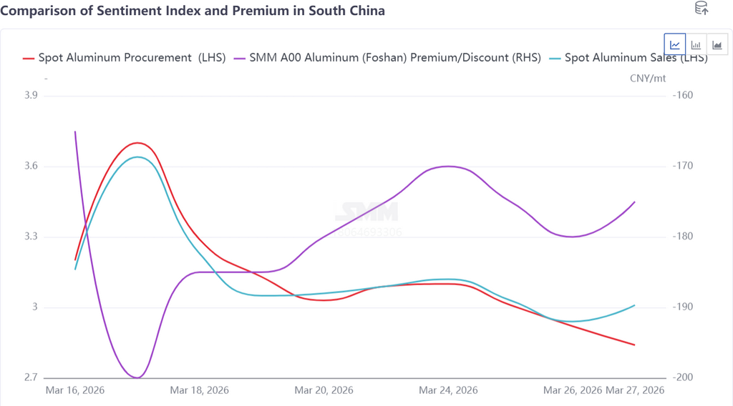This screenshot has height=406, width=733.
Task: Click peak of red Procurement line
Action: pyautogui.click(x=137, y=143)
